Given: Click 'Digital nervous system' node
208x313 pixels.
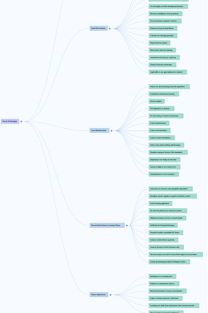Looking at the screenshot, I should click(x=160, y=43).
